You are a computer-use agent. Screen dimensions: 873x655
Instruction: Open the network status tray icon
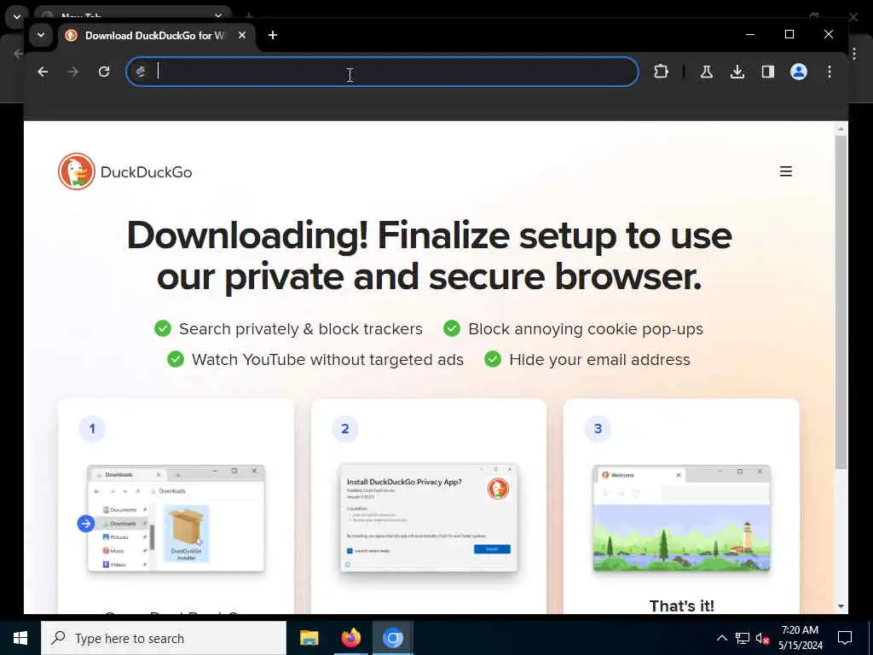(x=743, y=638)
